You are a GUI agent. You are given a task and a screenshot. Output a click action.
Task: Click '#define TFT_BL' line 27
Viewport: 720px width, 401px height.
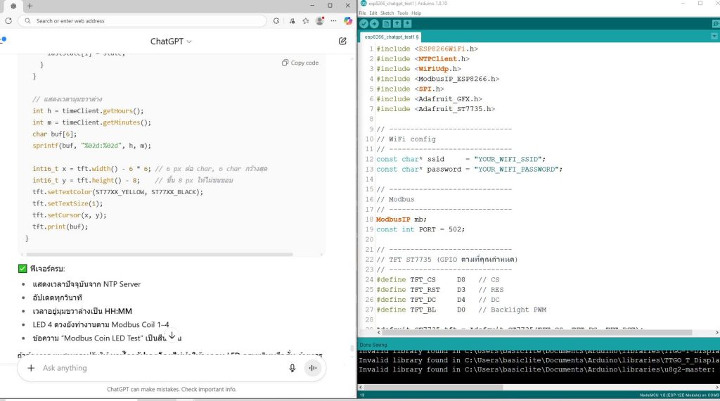click(x=461, y=310)
